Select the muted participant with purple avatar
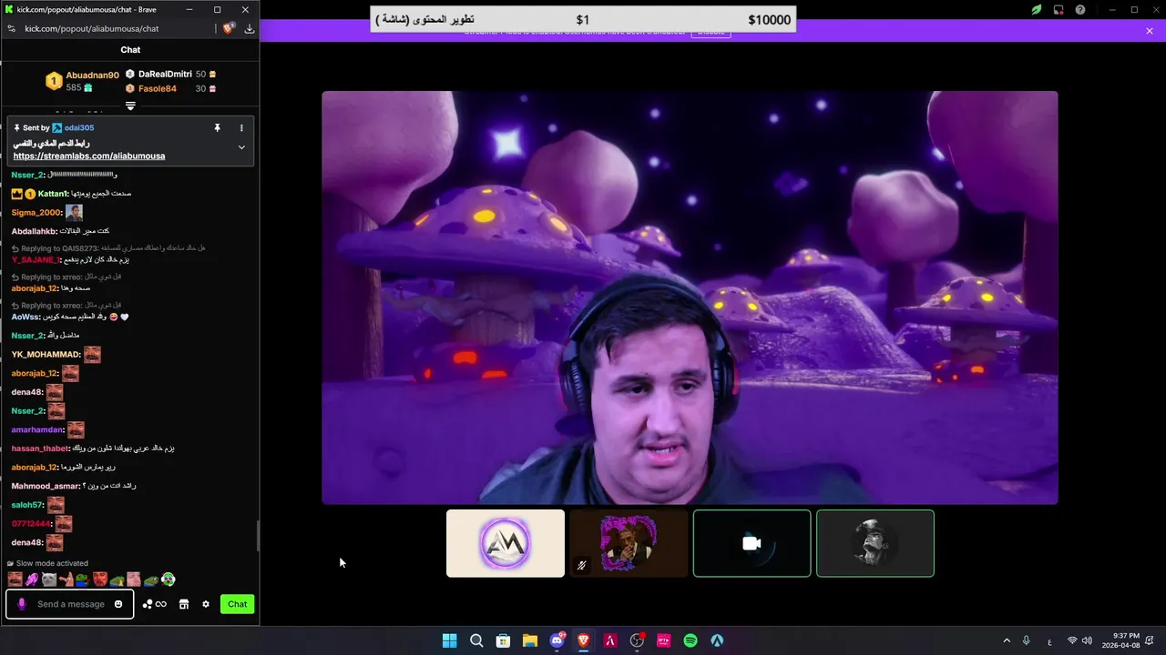The width and height of the screenshot is (1166, 655). 629,543
